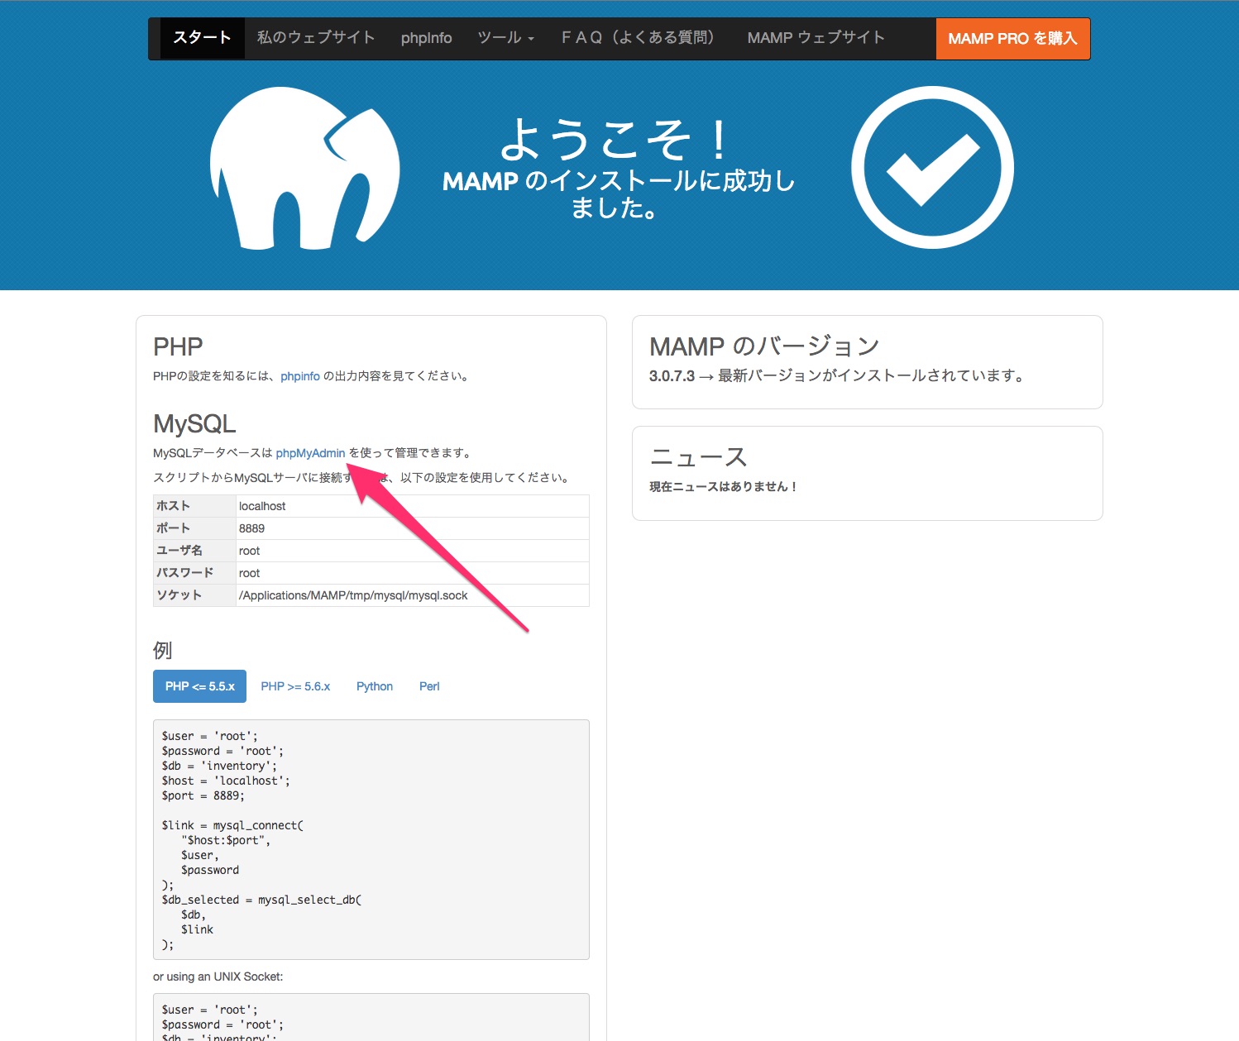Open the ツール dropdown menu
This screenshot has width=1239, height=1041.
(x=506, y=38)
